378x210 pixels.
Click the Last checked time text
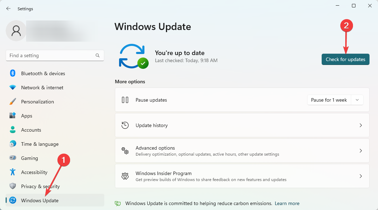186,60
